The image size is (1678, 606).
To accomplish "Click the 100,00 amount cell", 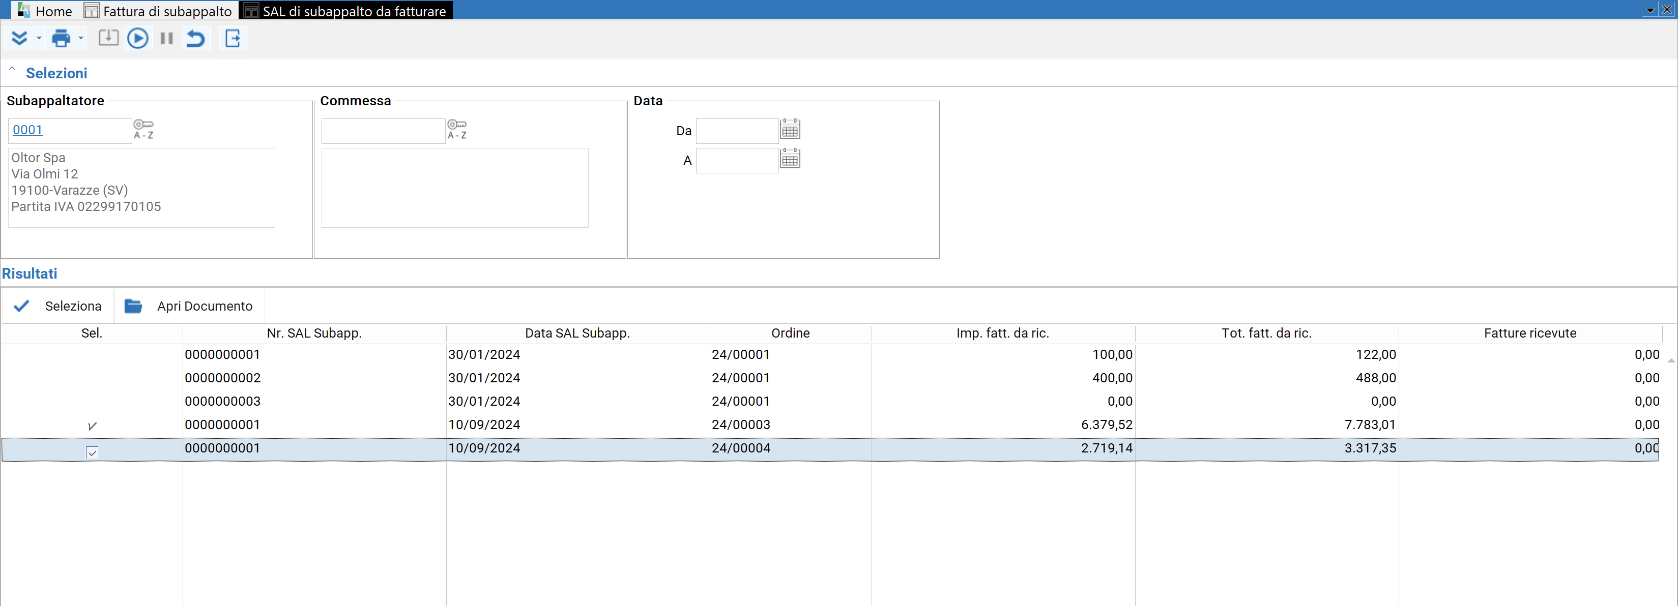I will 1002,355.
